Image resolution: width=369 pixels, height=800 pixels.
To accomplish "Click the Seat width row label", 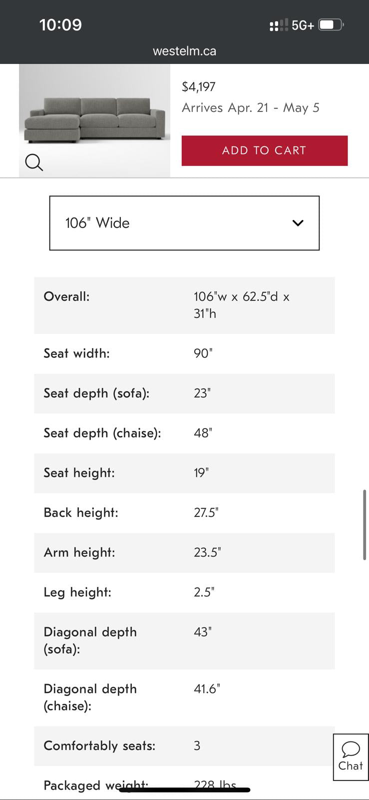I will coord(76,353).
